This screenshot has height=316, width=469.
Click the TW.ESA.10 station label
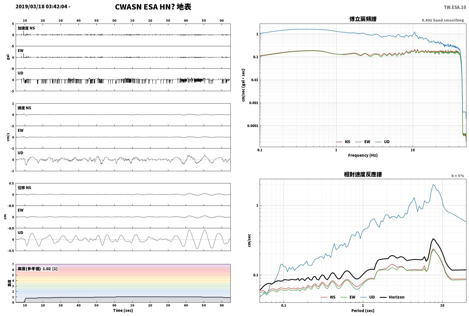pyautogui.click(x=455, y=7)
